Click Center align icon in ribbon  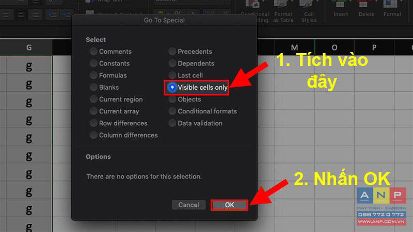[21, 14]
